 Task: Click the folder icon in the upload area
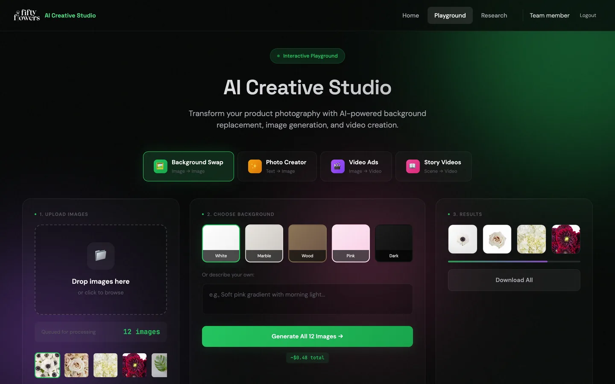click(x=101, y=256)
